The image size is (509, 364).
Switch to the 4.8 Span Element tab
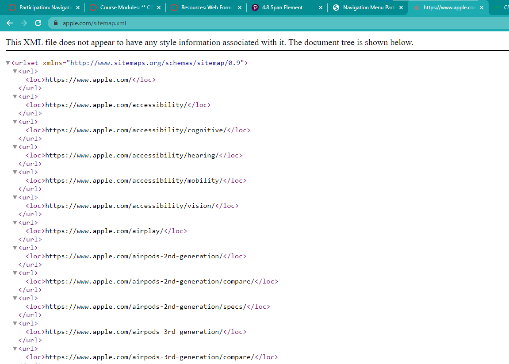[x=283, y=8]
